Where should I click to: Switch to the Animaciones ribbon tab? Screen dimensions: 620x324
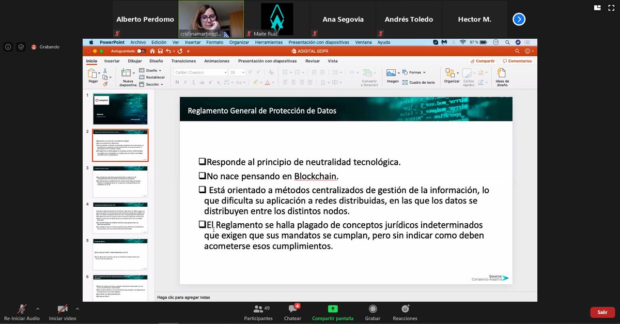pyautogui.click(x=217, y=60)
